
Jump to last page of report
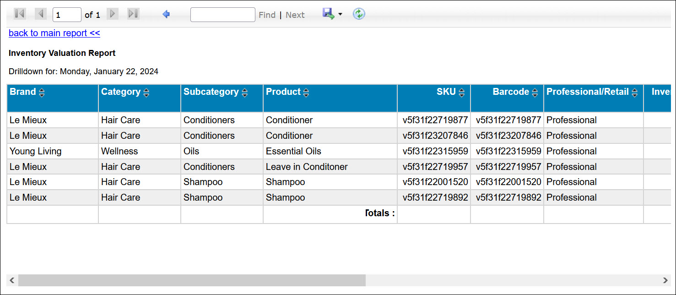pos(133,14)
